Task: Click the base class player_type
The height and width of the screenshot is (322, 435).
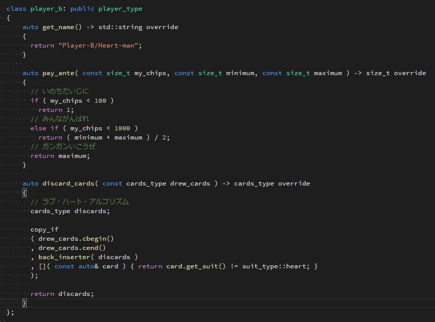Action: [x=120, y=9]
